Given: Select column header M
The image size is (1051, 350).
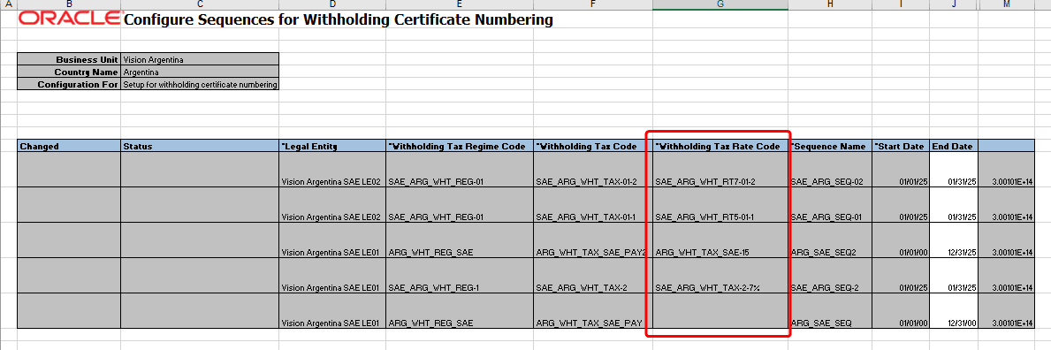Looking at the screenshot, I should click(x=1007, y=4).
